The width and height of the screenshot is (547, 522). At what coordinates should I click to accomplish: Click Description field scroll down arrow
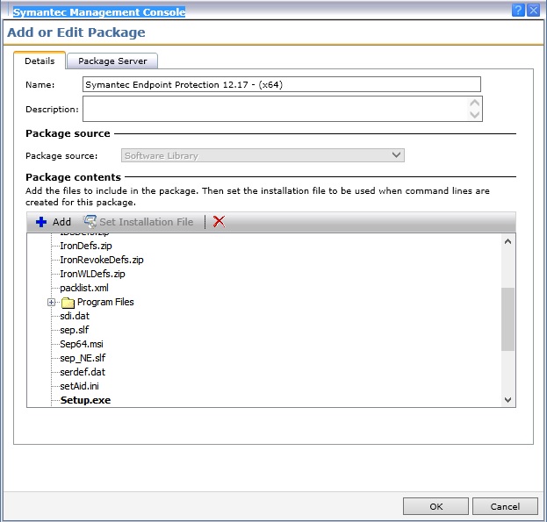tap(474, 115)
